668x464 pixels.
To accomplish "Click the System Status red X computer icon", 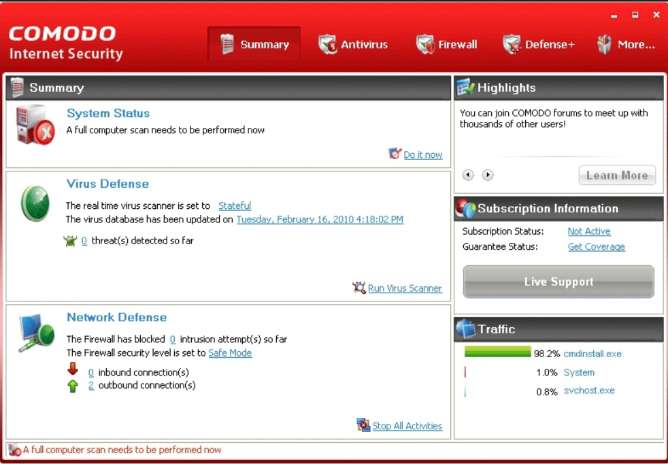I will tap(35, 125).
